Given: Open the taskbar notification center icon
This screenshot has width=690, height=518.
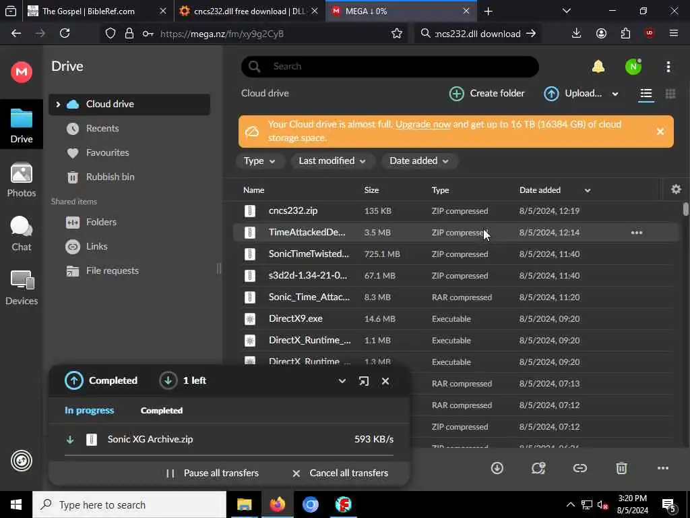Looking at the screenshot, I should tap(668, 505).
